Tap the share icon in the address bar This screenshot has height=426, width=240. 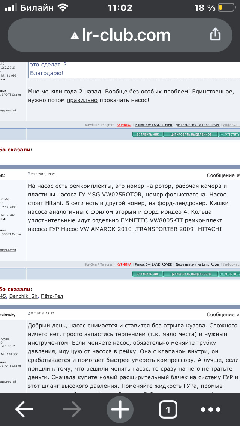215,35
